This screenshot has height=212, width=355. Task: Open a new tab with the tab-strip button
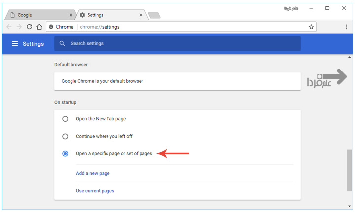click(x=154, y=16)
